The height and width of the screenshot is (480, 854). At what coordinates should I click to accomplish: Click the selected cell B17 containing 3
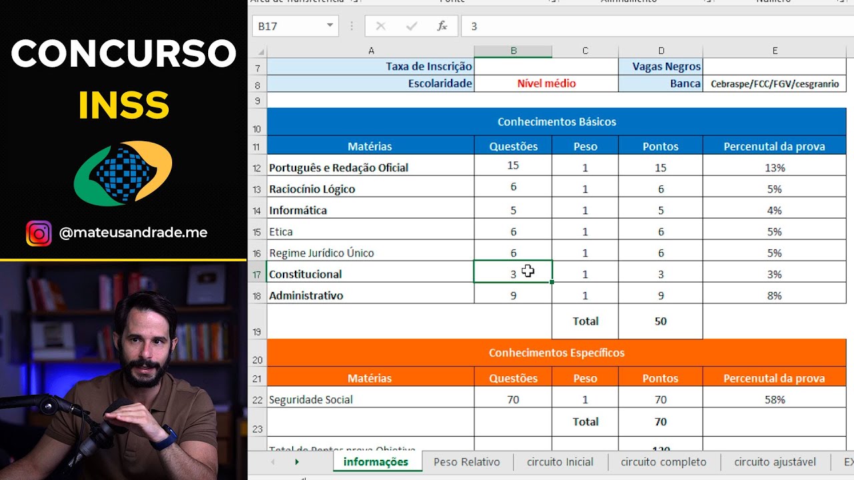(513, 272)
